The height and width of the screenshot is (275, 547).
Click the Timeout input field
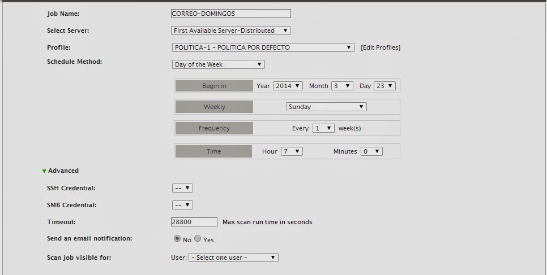coord(194,222)
